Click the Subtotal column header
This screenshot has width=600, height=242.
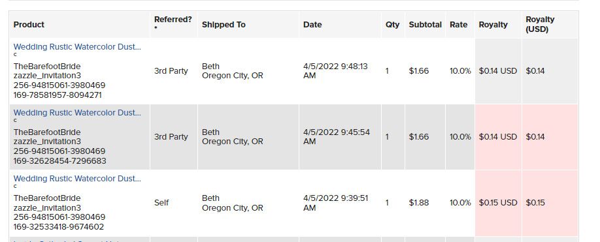pos(425,24)
